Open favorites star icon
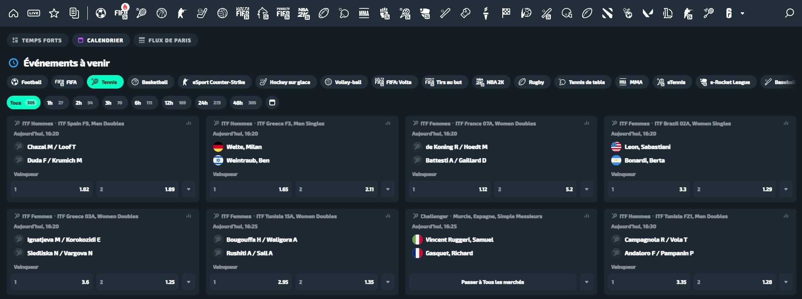This screenshot has height=299, width=802. point(54,13)
